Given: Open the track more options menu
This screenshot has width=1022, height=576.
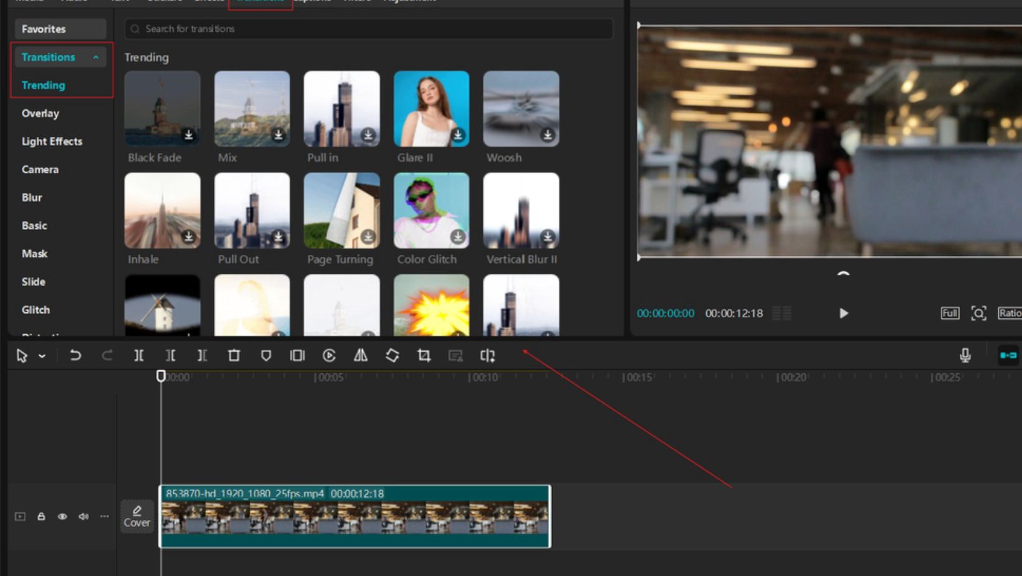Looking at the screenshot, I should click(x=105, y=517).
